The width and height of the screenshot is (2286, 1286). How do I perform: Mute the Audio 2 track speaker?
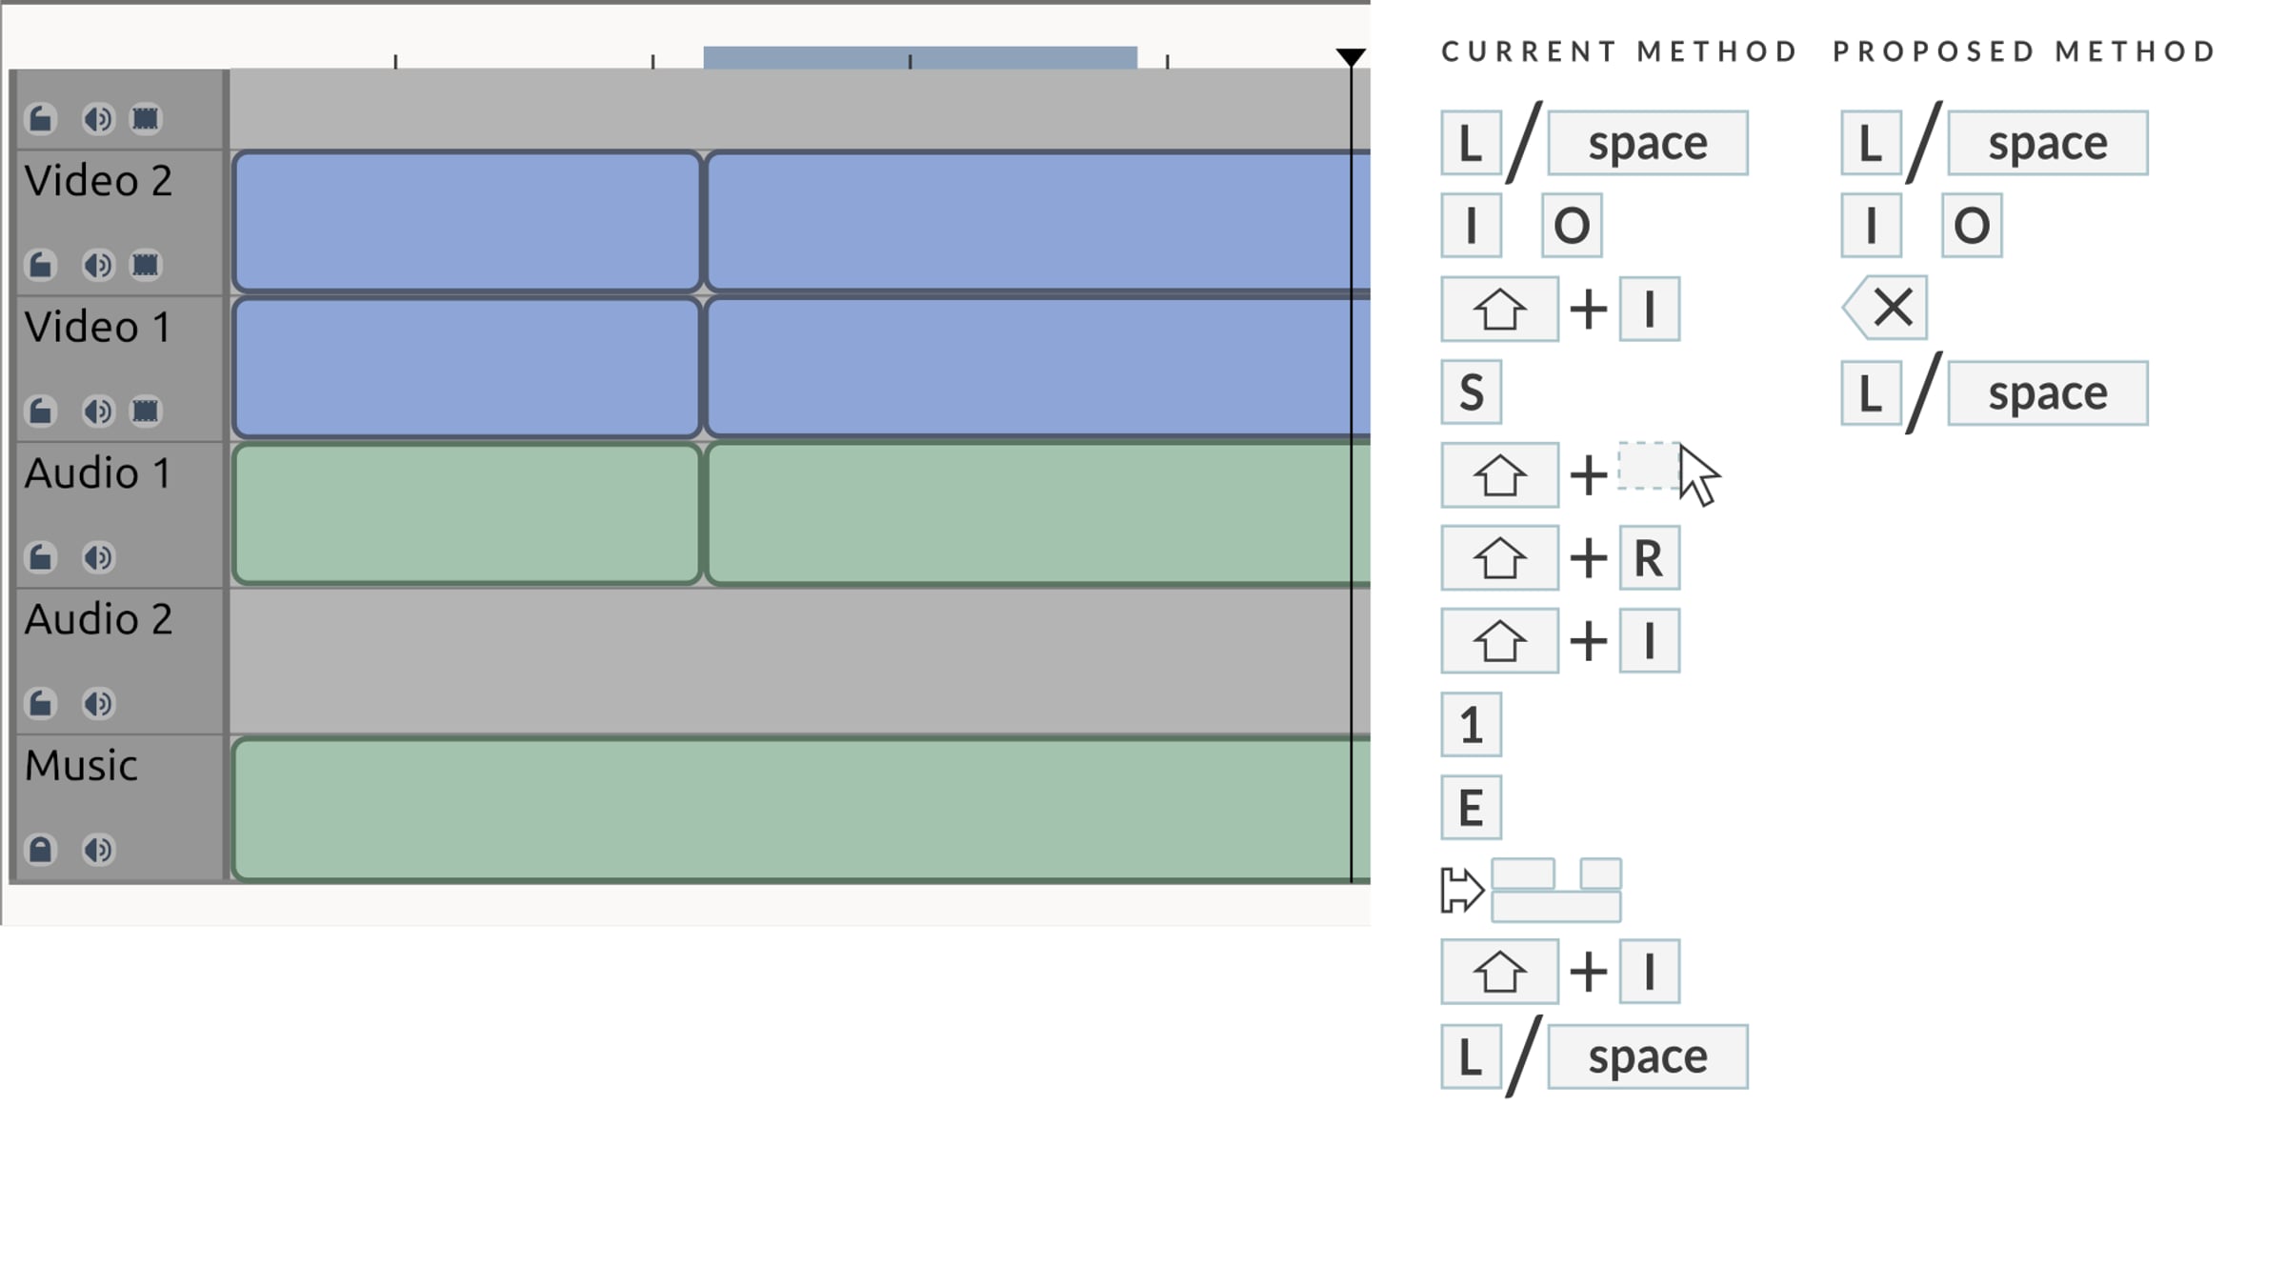click(98, 703)
